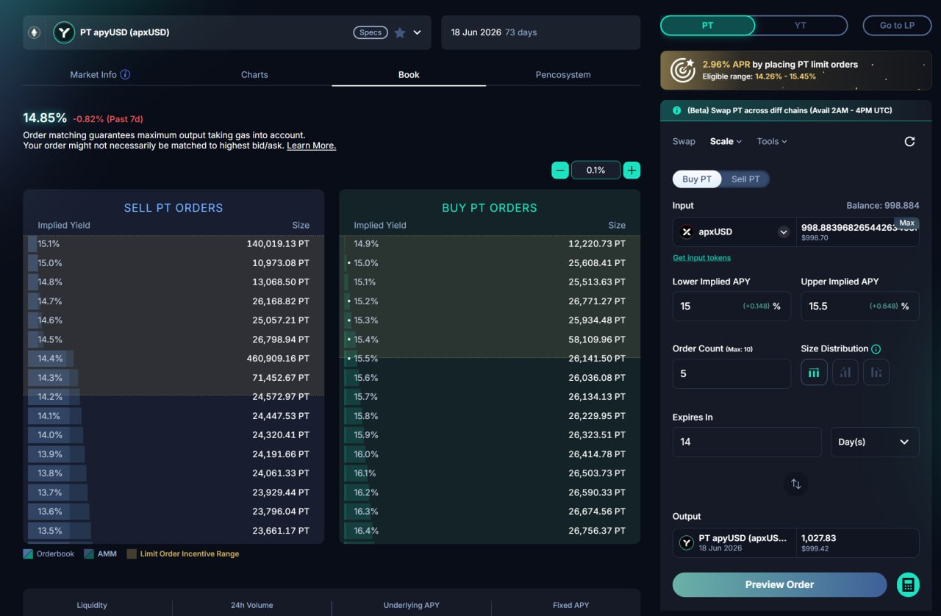This screenshot has width=941, height=616.
Task: Open the Pencosystem tab
Action: pyautogui.click(x=562, y=74)
